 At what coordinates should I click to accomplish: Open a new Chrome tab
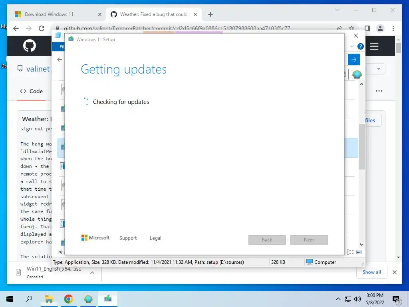(210, 14)
